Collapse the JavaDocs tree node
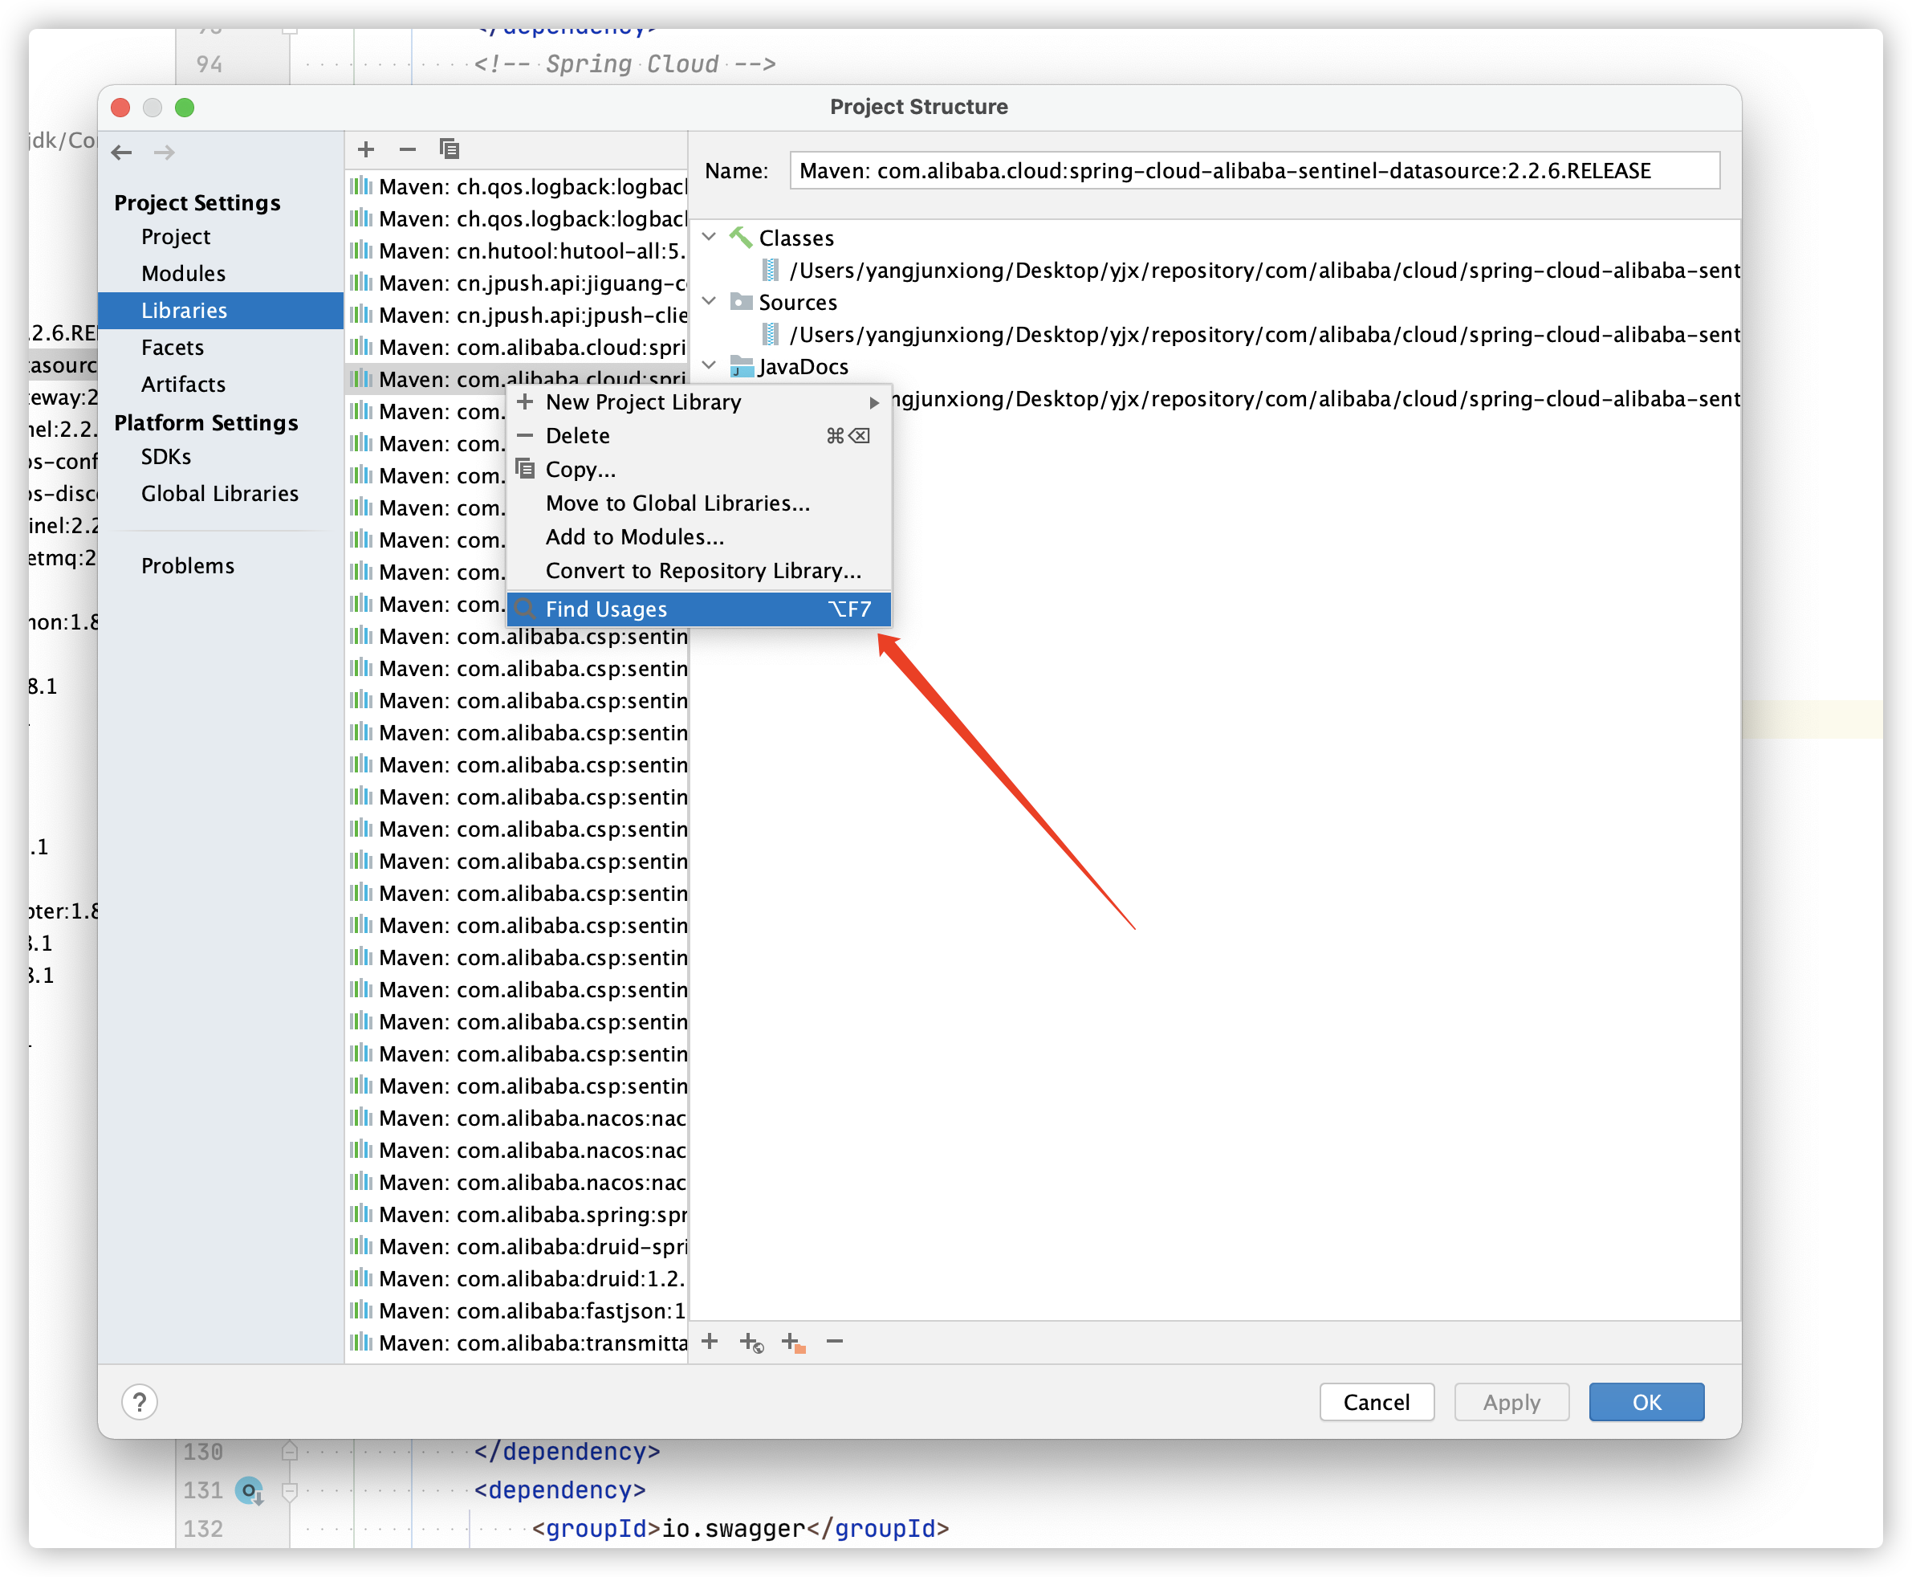The height and width of the screenshot is (1577, 1912). 709,366
